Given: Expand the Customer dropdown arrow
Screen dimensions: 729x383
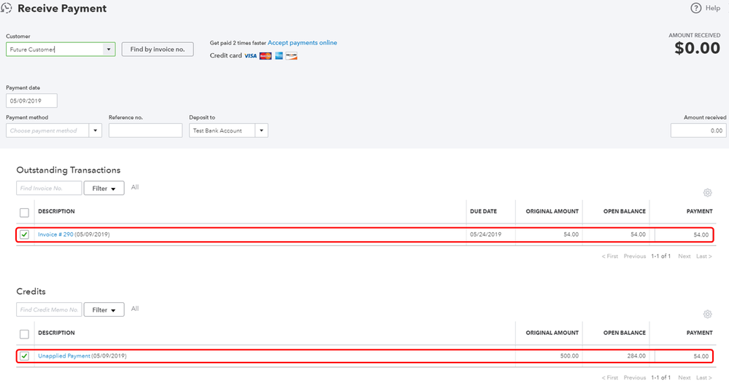Looking at the screenshot, I should [109, 50].
